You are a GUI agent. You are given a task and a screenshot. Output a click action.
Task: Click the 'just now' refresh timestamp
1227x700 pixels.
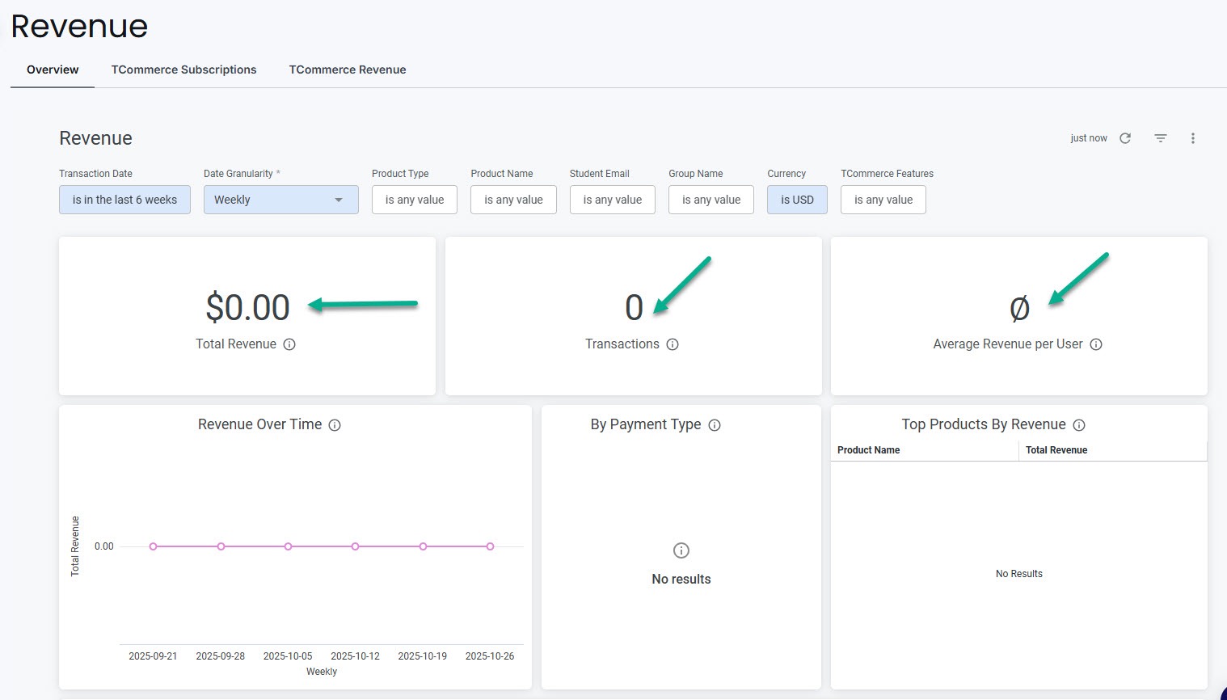click(1089, 138)
